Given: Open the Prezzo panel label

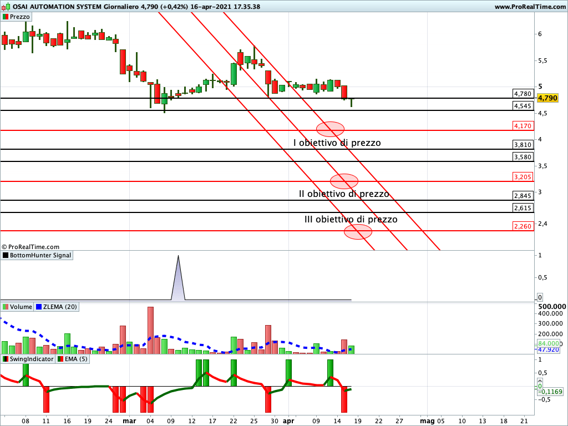Looking at the screenshot, I should [19, 17].
